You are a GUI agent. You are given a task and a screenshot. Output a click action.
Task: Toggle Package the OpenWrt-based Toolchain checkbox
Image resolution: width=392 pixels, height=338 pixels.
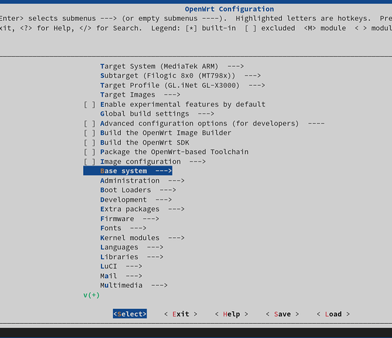click(x=89, y=152)
